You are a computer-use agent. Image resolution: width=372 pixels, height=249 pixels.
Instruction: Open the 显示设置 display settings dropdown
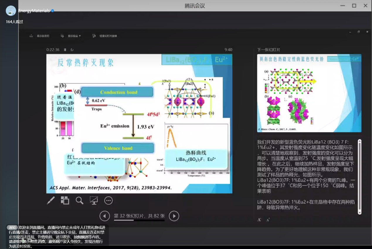pos(70,36)
